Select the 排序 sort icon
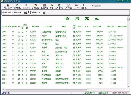The image size is (131, 95). point(52,6)
